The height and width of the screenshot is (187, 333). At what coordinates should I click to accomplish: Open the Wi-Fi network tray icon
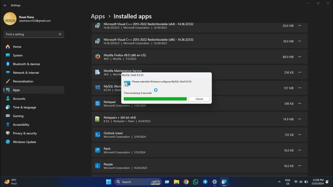296,182
